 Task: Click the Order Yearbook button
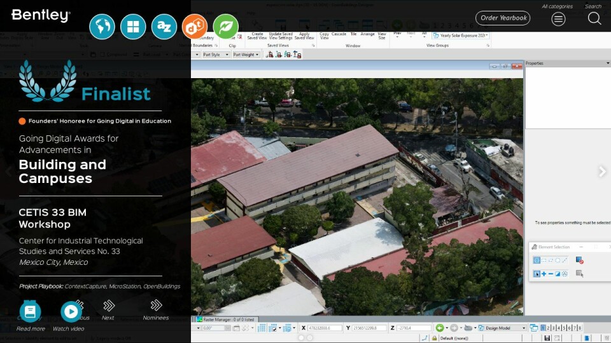tap(503, 18)
